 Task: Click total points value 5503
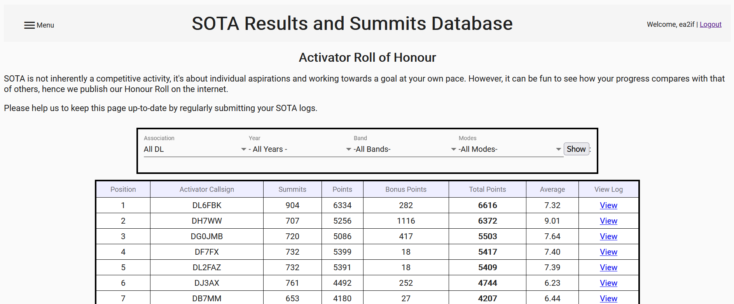(488, 236)
